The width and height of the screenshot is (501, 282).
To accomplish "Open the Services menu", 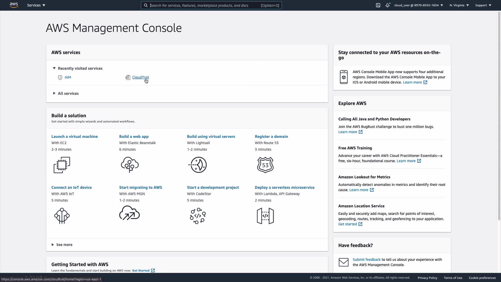I will click(36, 5).
